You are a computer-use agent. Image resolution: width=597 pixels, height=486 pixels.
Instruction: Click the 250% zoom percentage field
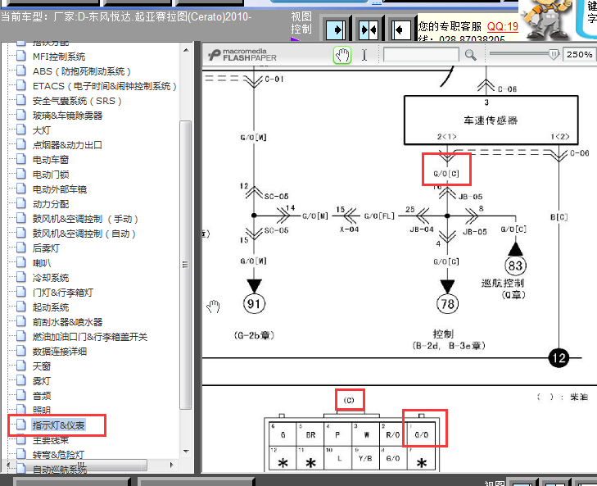(579, 55)
